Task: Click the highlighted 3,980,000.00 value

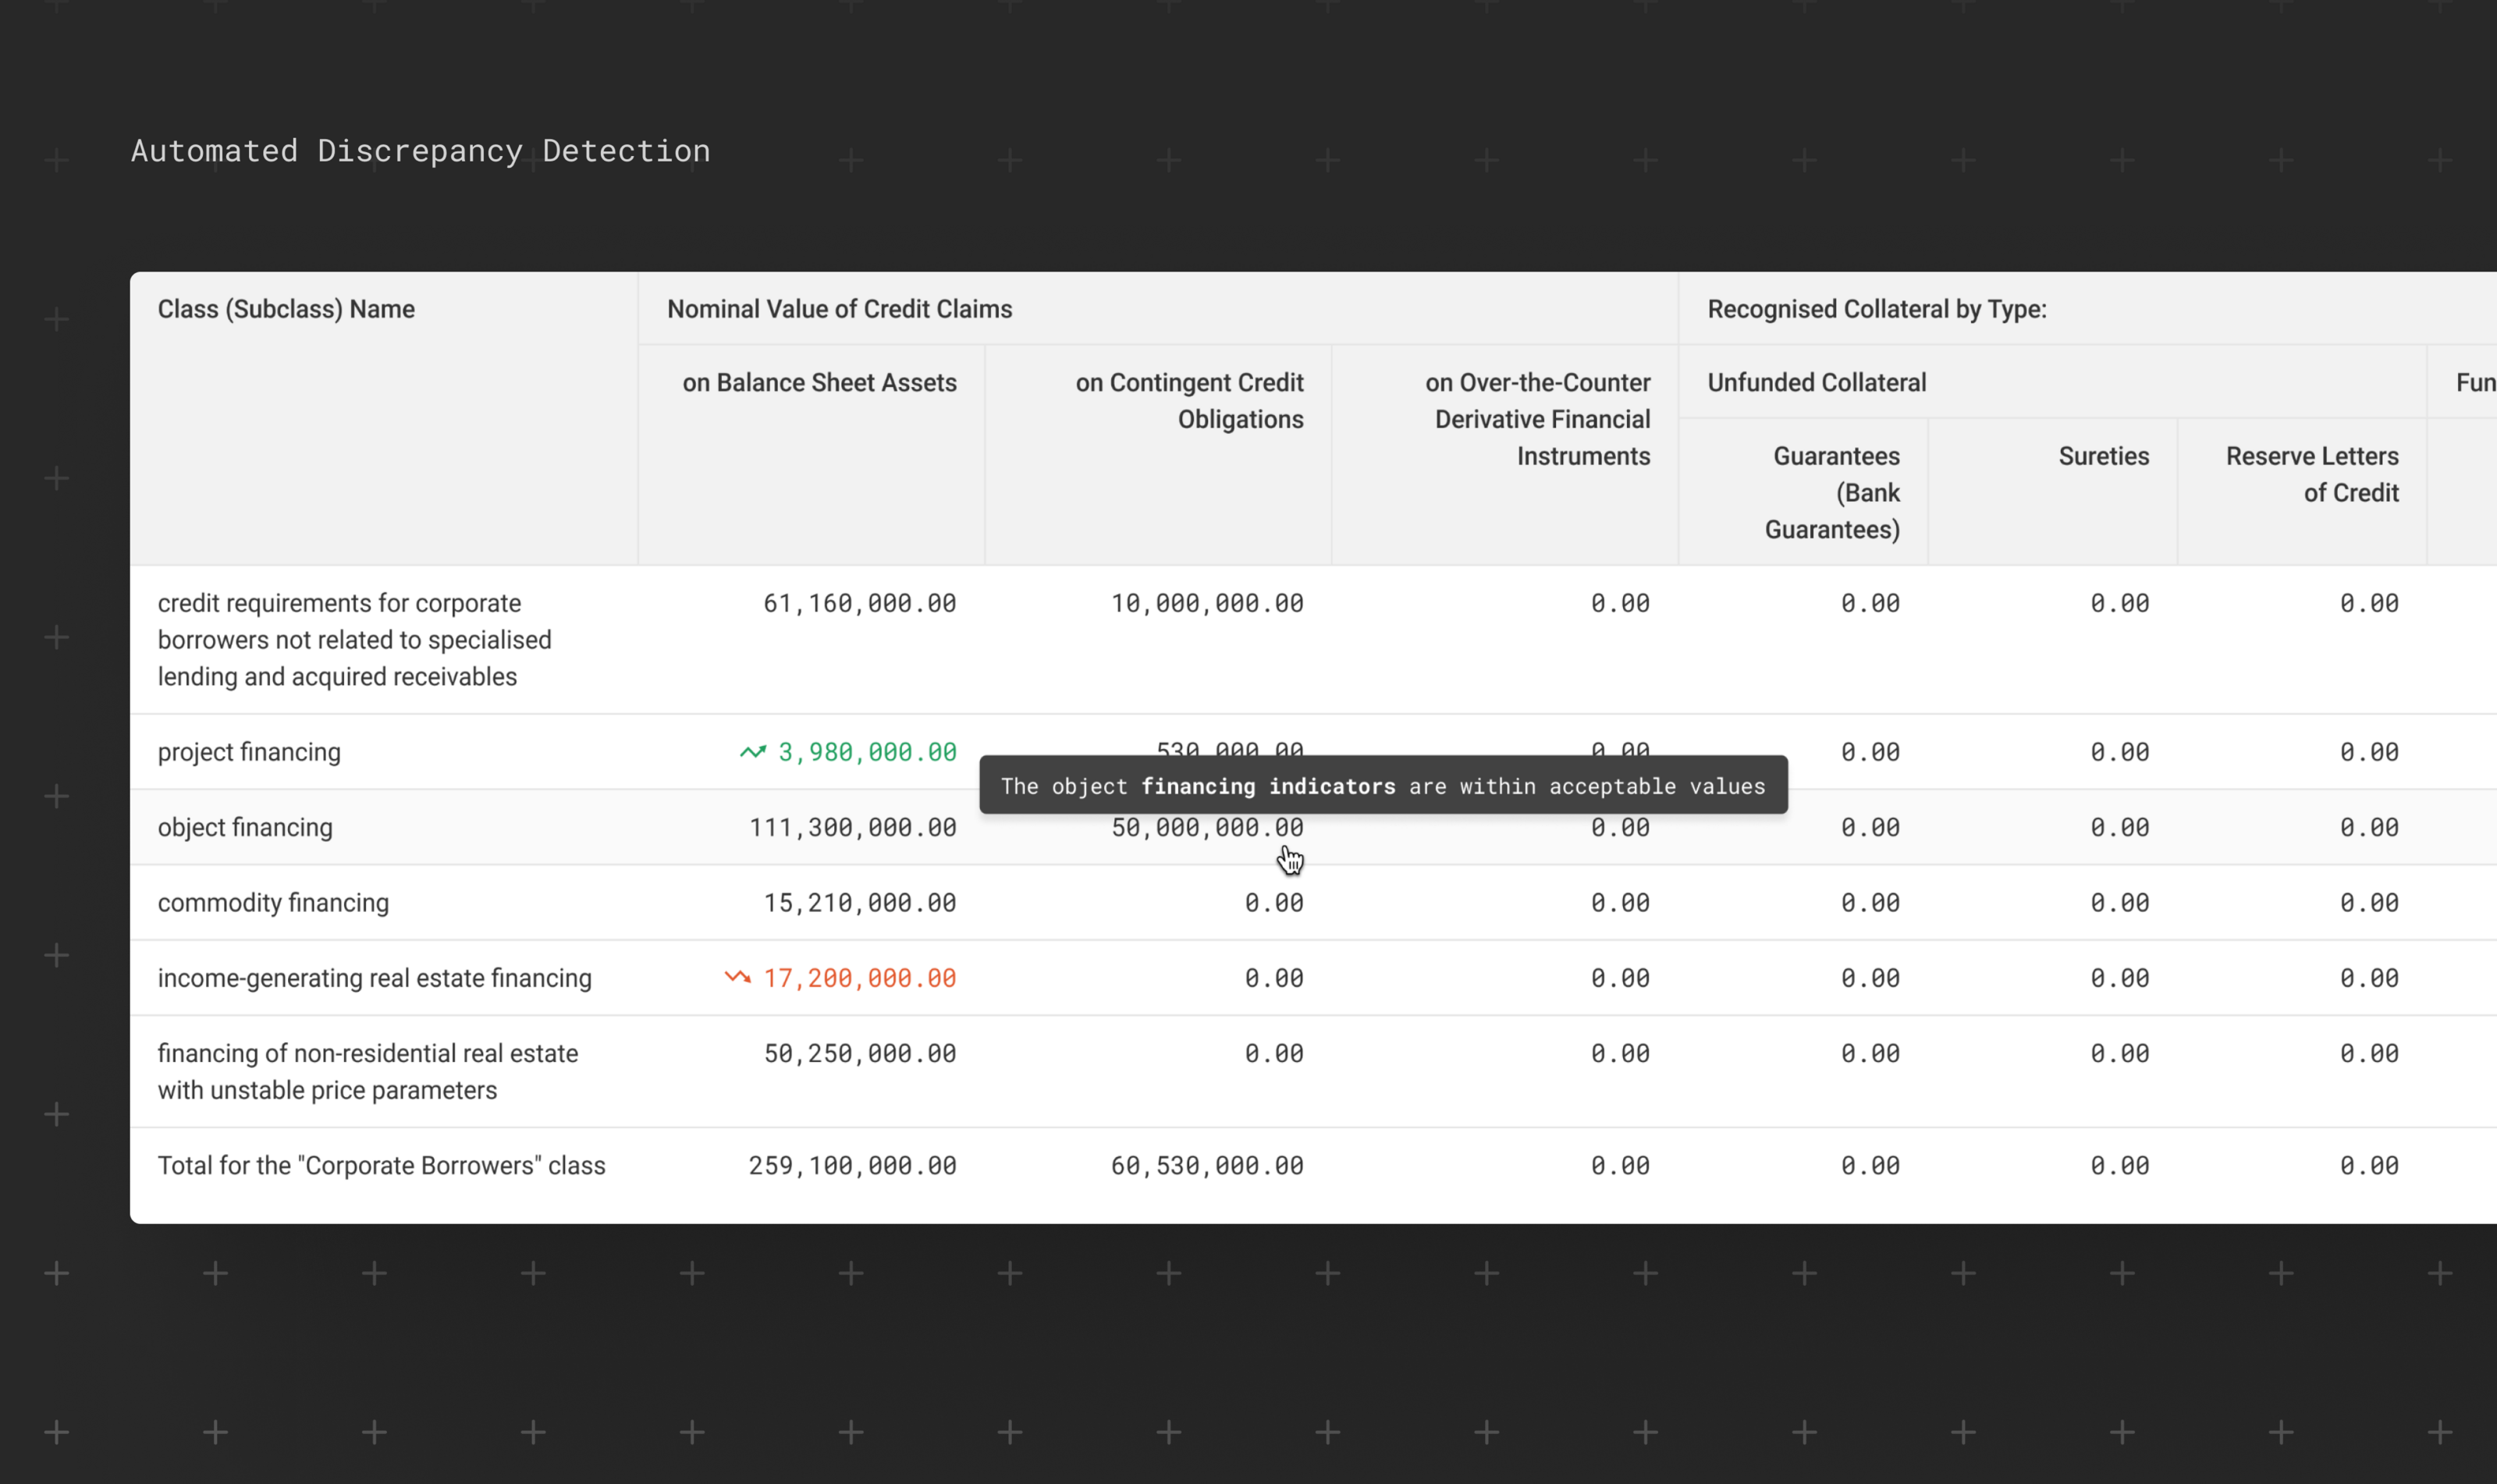Action: [867, 752]
